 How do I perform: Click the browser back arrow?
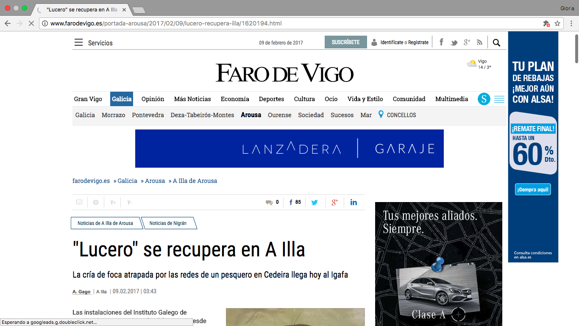[8, 23]
